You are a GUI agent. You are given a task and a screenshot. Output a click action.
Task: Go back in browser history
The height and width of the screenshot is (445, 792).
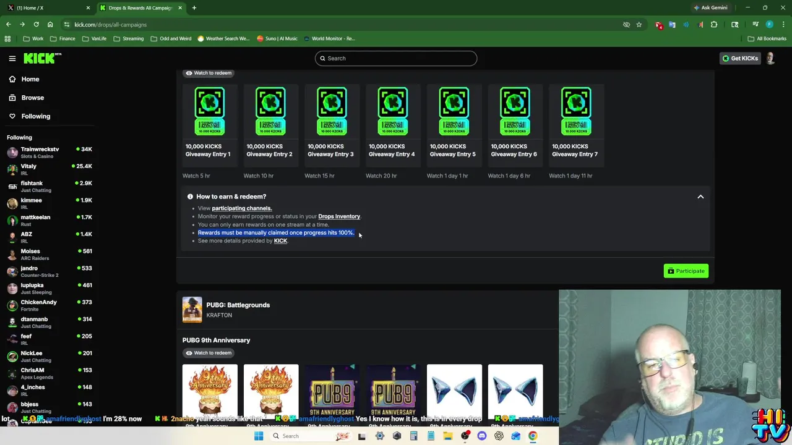[x=8, y=25]
